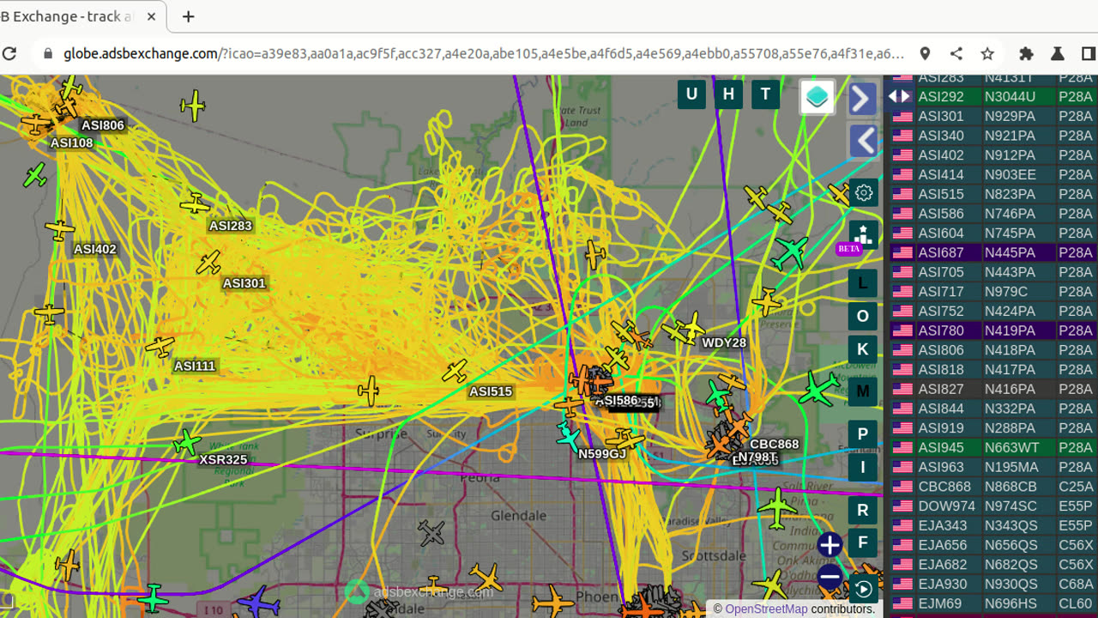Toggle the sidebar with the double-arrow handle
The width and height of the screenshot is (1098, 618).
[899, 96]
